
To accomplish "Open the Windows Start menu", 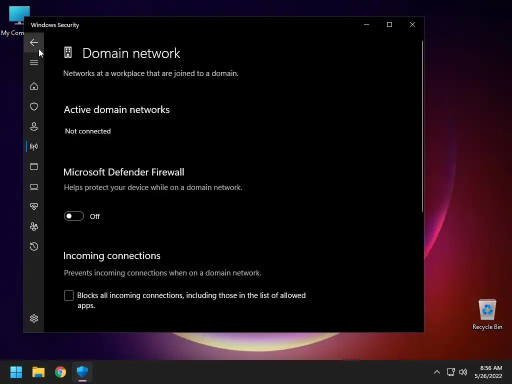I will pyautogui.click(x=16, y=372).
